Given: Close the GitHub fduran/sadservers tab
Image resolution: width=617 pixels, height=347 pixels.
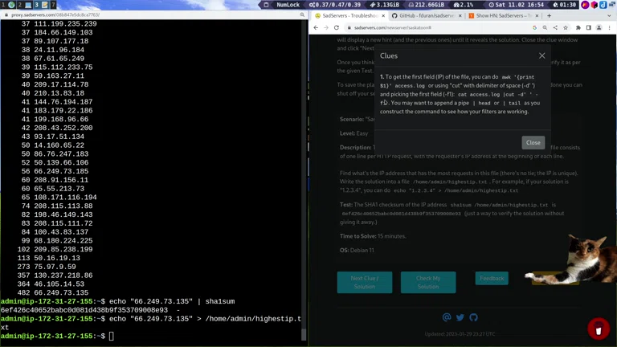Looking at the screenshot, I should (x=460, y=16).
